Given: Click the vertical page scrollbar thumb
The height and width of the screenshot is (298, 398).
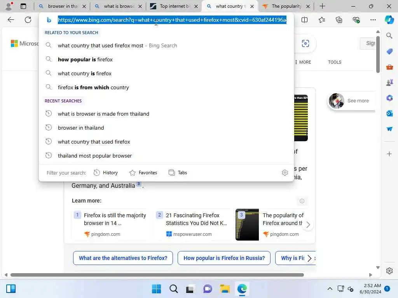Looking at the screenshot, I should pyautogui.click(x=378, y=54).
